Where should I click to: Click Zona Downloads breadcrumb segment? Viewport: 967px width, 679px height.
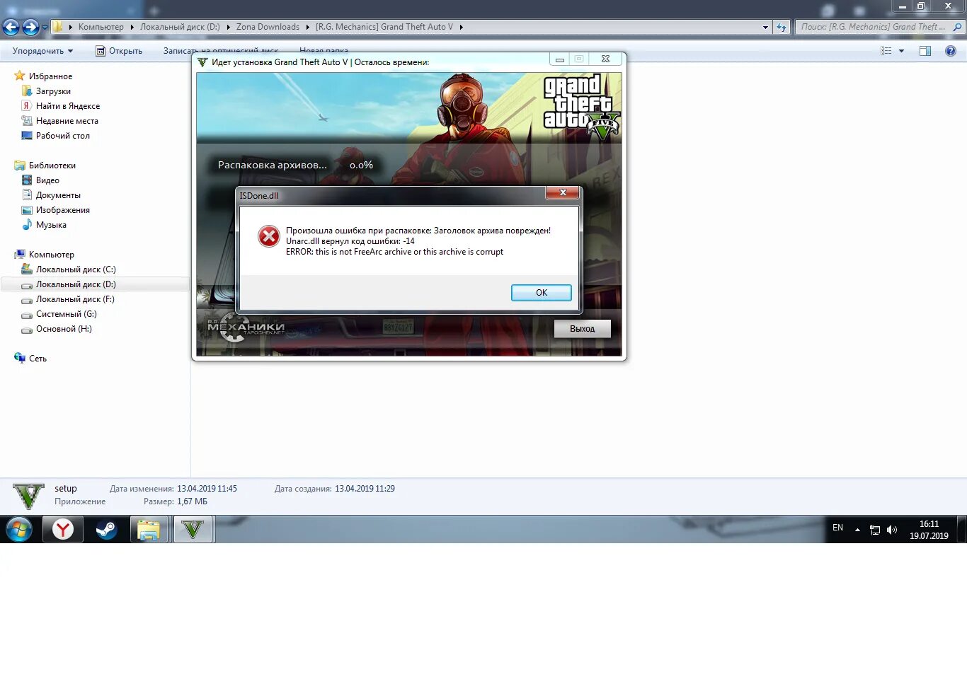pos(268,27)
